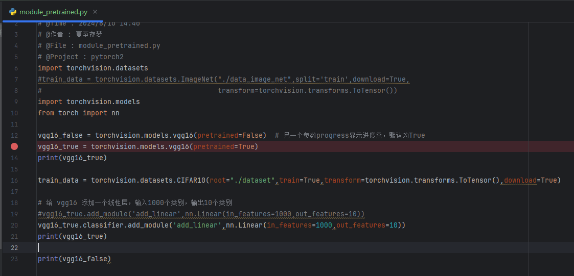The width and height of the screenshot is (574, 276).
Task: Click the '@Project : pytorch2' comment
Action: (x=81, y=57)
